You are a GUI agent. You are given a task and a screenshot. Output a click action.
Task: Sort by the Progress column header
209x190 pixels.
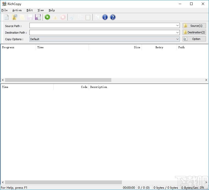(x=18, y=47)
